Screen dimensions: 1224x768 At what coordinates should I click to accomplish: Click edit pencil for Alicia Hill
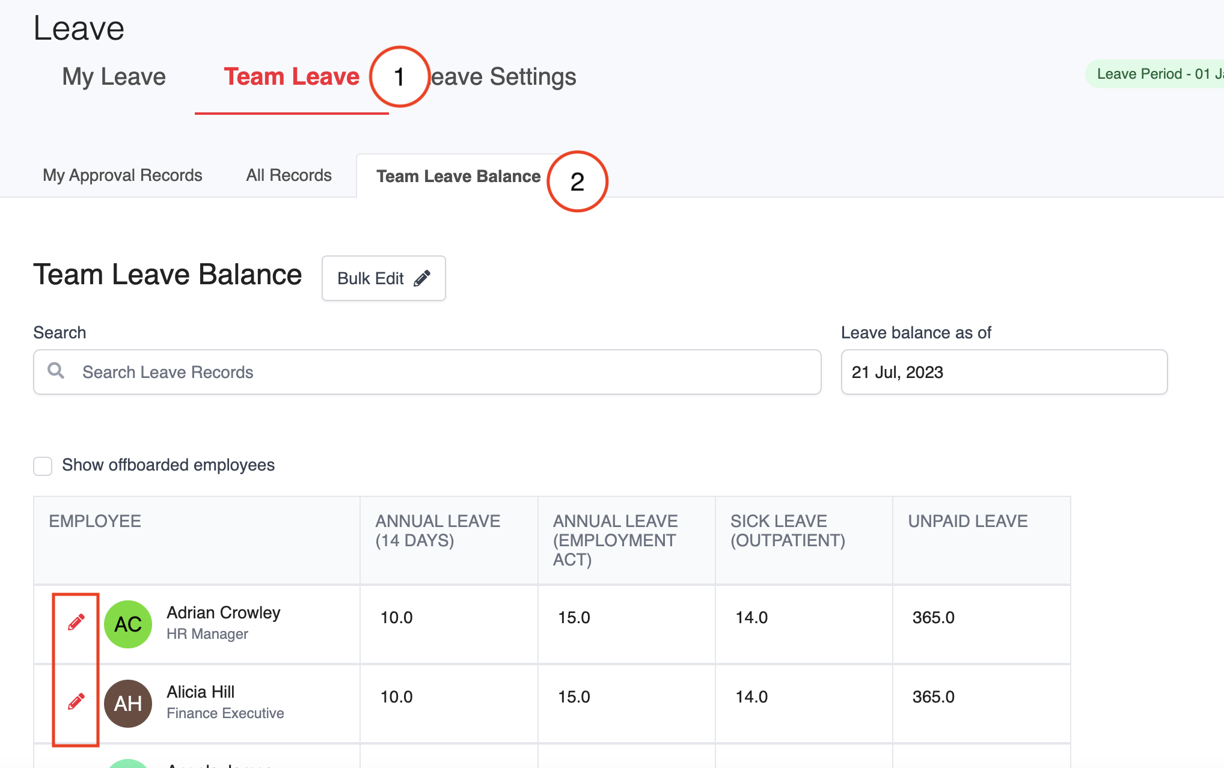coord(76,701)
